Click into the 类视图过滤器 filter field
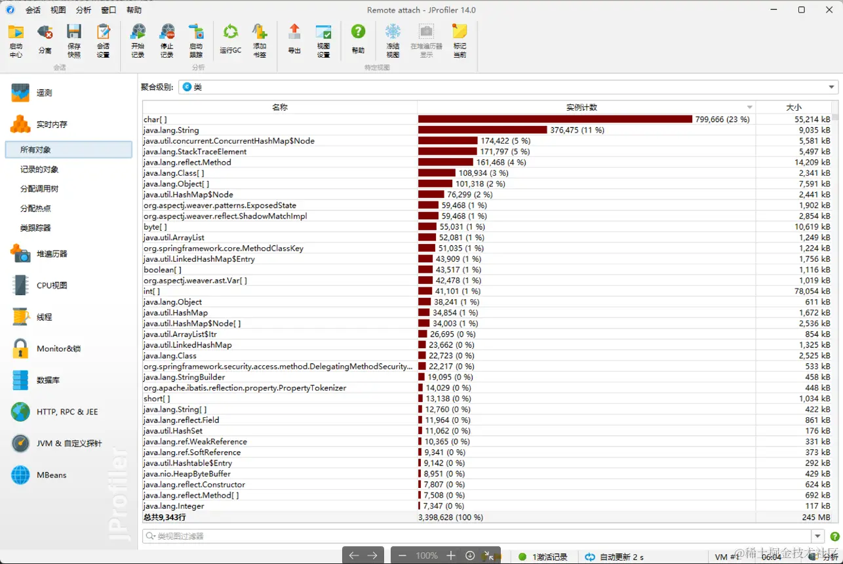The height and width of the screenshot is (564, 843). pyautogui.click(x=477, y=536)
